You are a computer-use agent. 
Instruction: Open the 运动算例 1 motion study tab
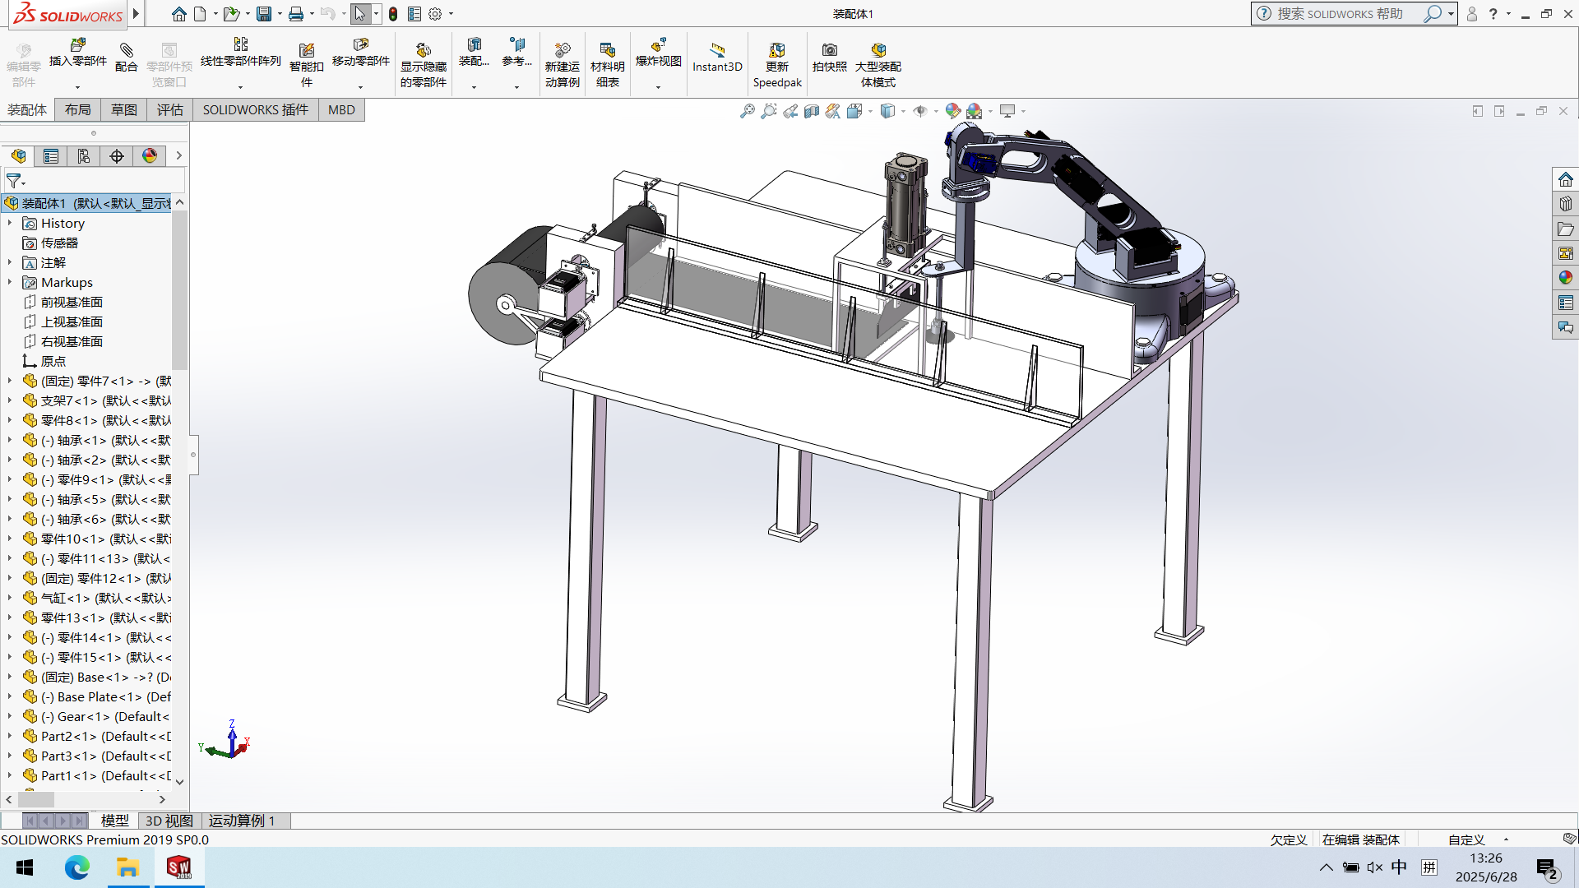241,821
